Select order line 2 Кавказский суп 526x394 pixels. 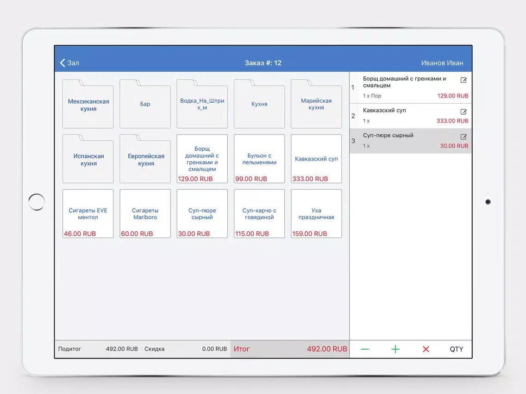click(x=411, y=116)
